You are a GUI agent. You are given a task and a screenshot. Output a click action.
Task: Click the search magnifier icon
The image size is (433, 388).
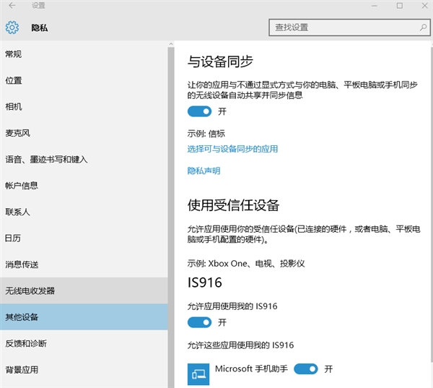pos(418,27)
